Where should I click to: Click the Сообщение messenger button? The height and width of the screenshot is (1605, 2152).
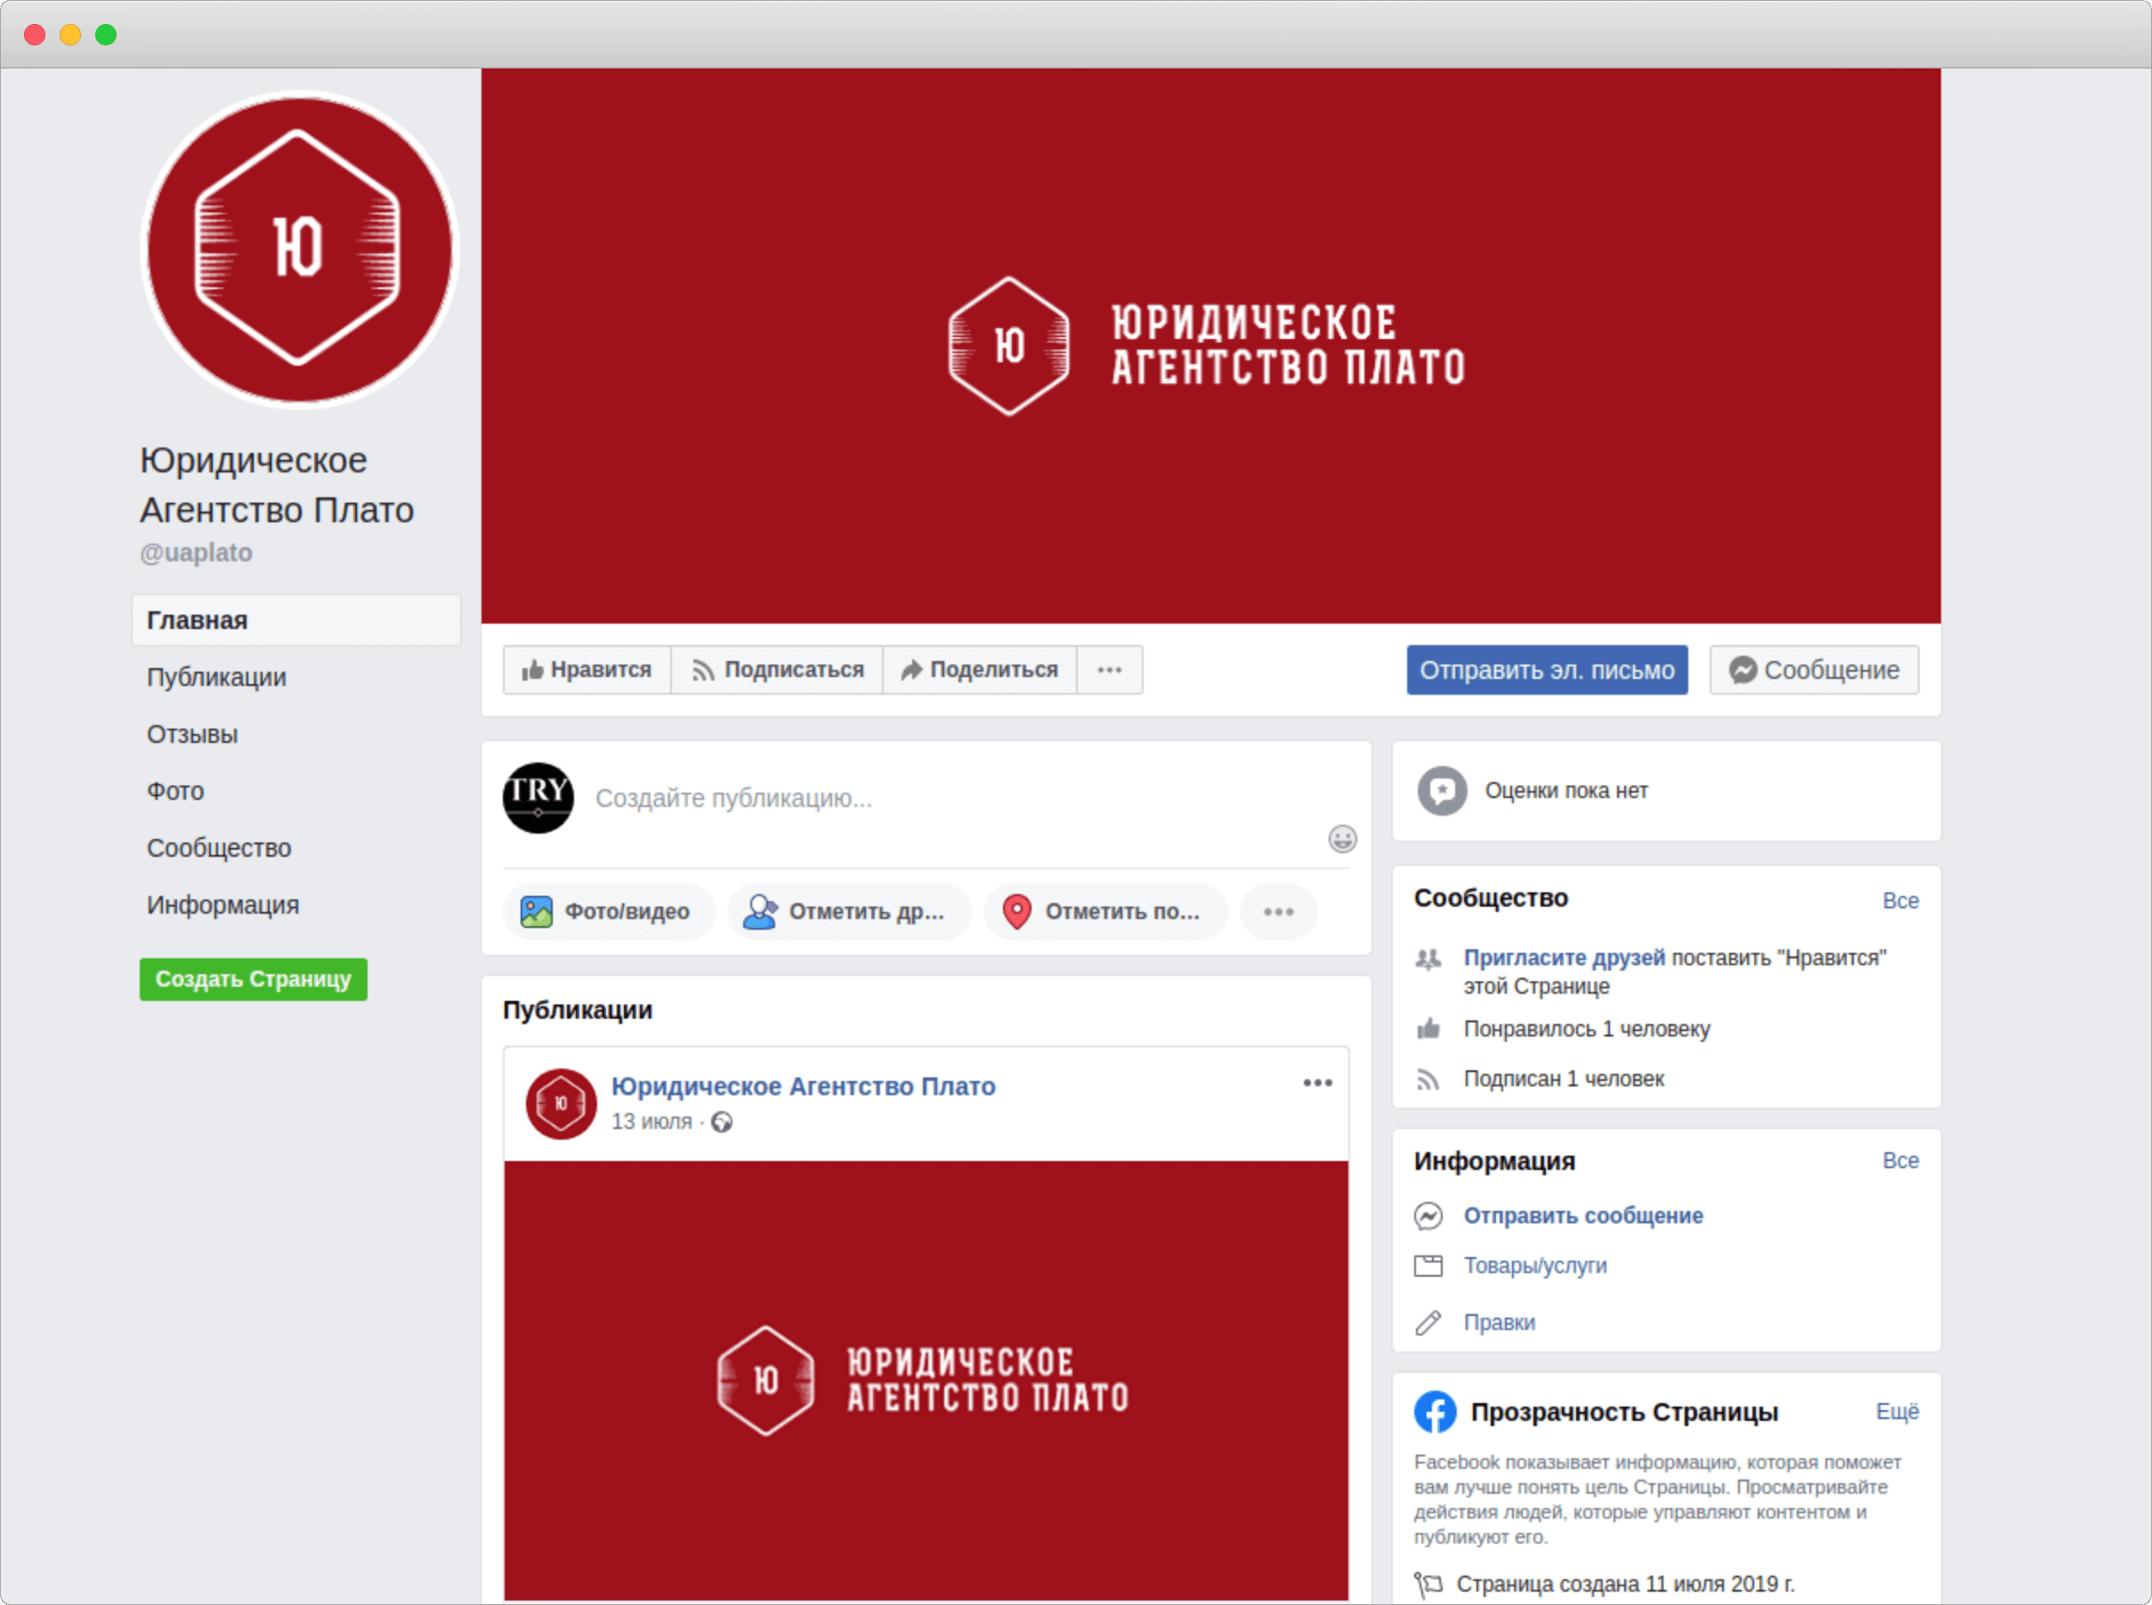coord(1814,669)
